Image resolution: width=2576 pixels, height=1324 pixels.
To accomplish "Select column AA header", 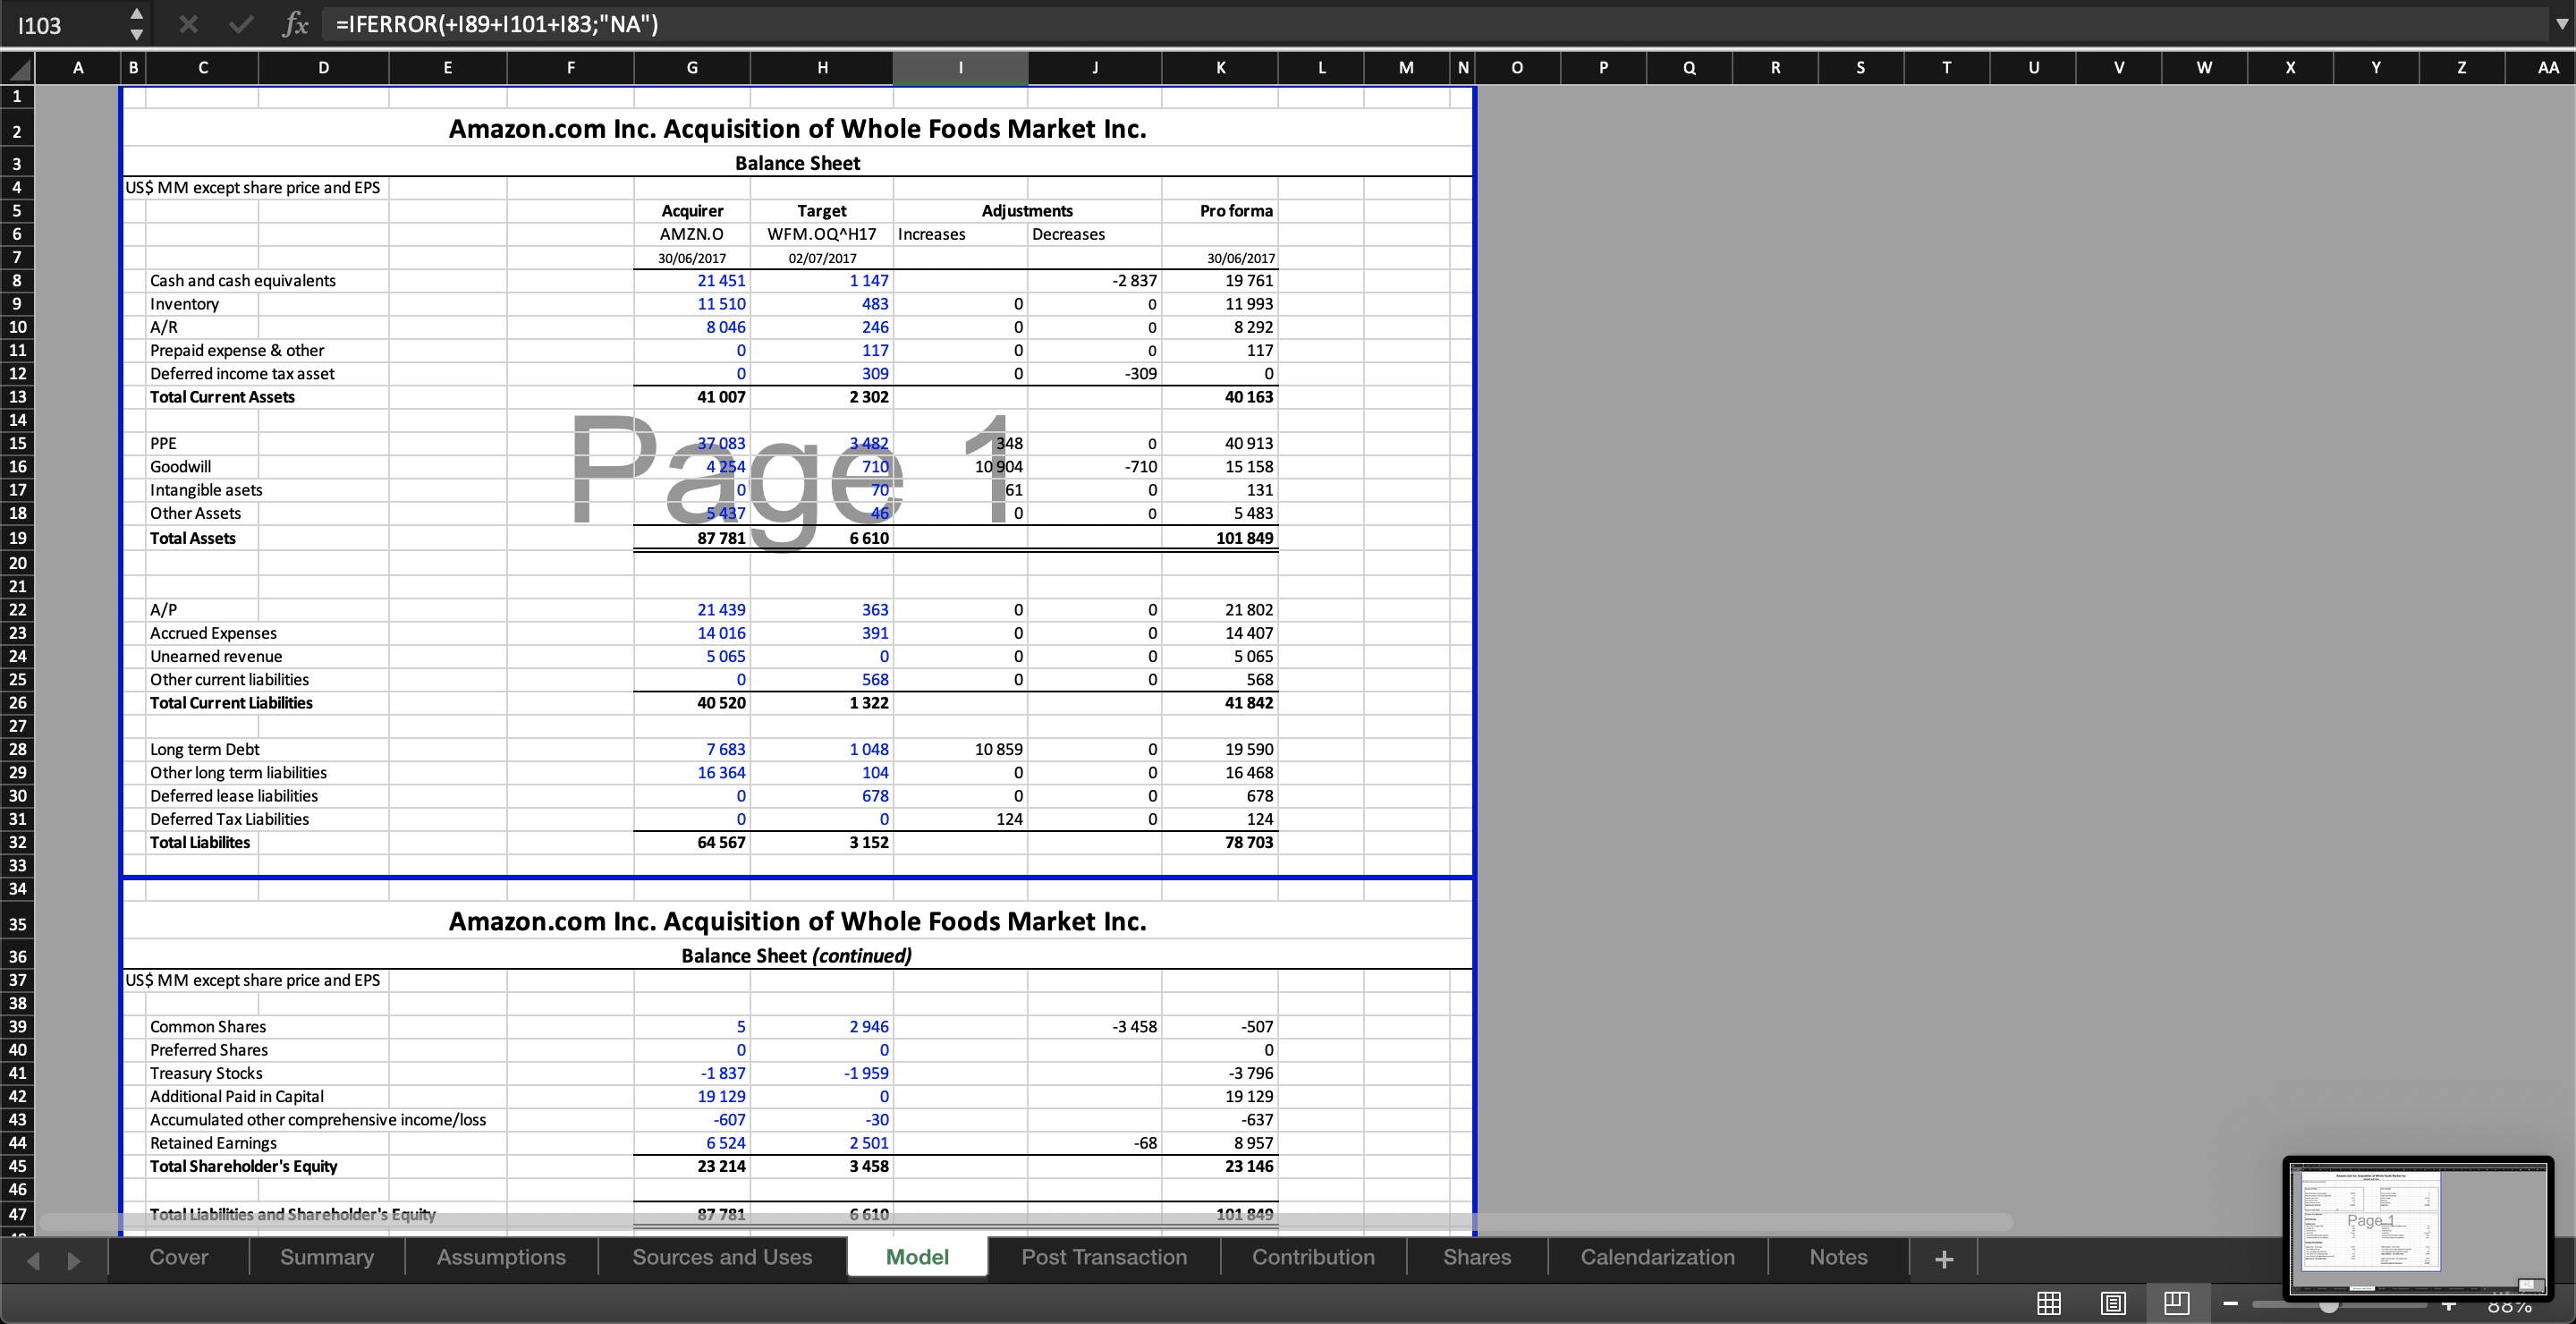I will pyautogui.click(x=2547, y=68).
